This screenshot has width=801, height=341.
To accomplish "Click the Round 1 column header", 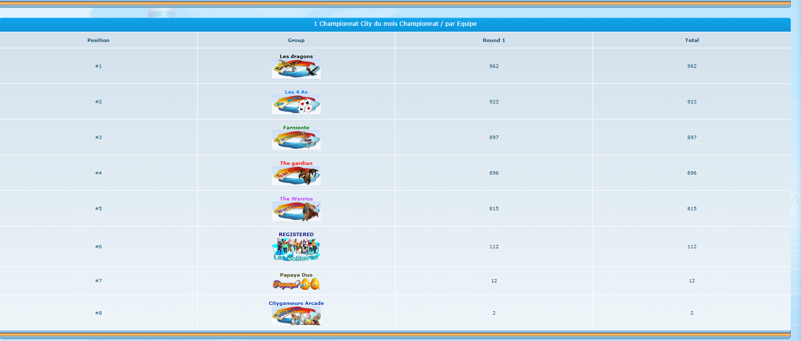I will coord(493,40).
